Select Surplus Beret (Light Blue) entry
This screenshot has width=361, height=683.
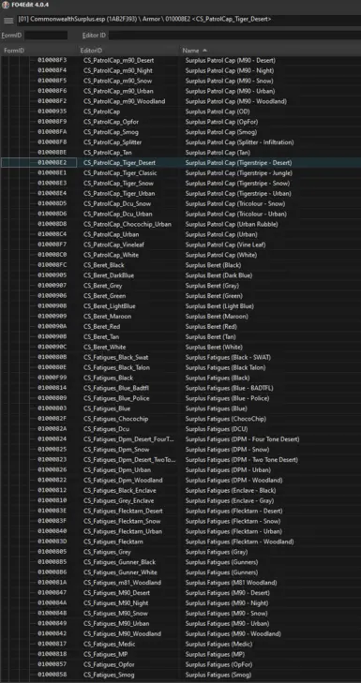click(x=180, y=306)
